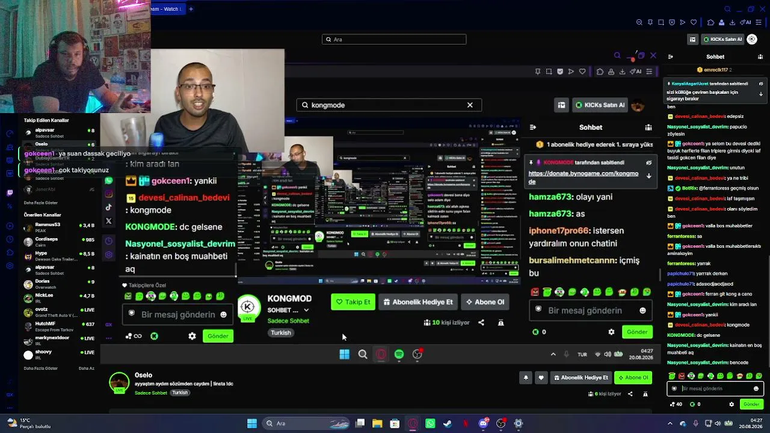
Task: Open the chat leaderboard icon next to Sohbet
Action: click(x=761, y=57)
